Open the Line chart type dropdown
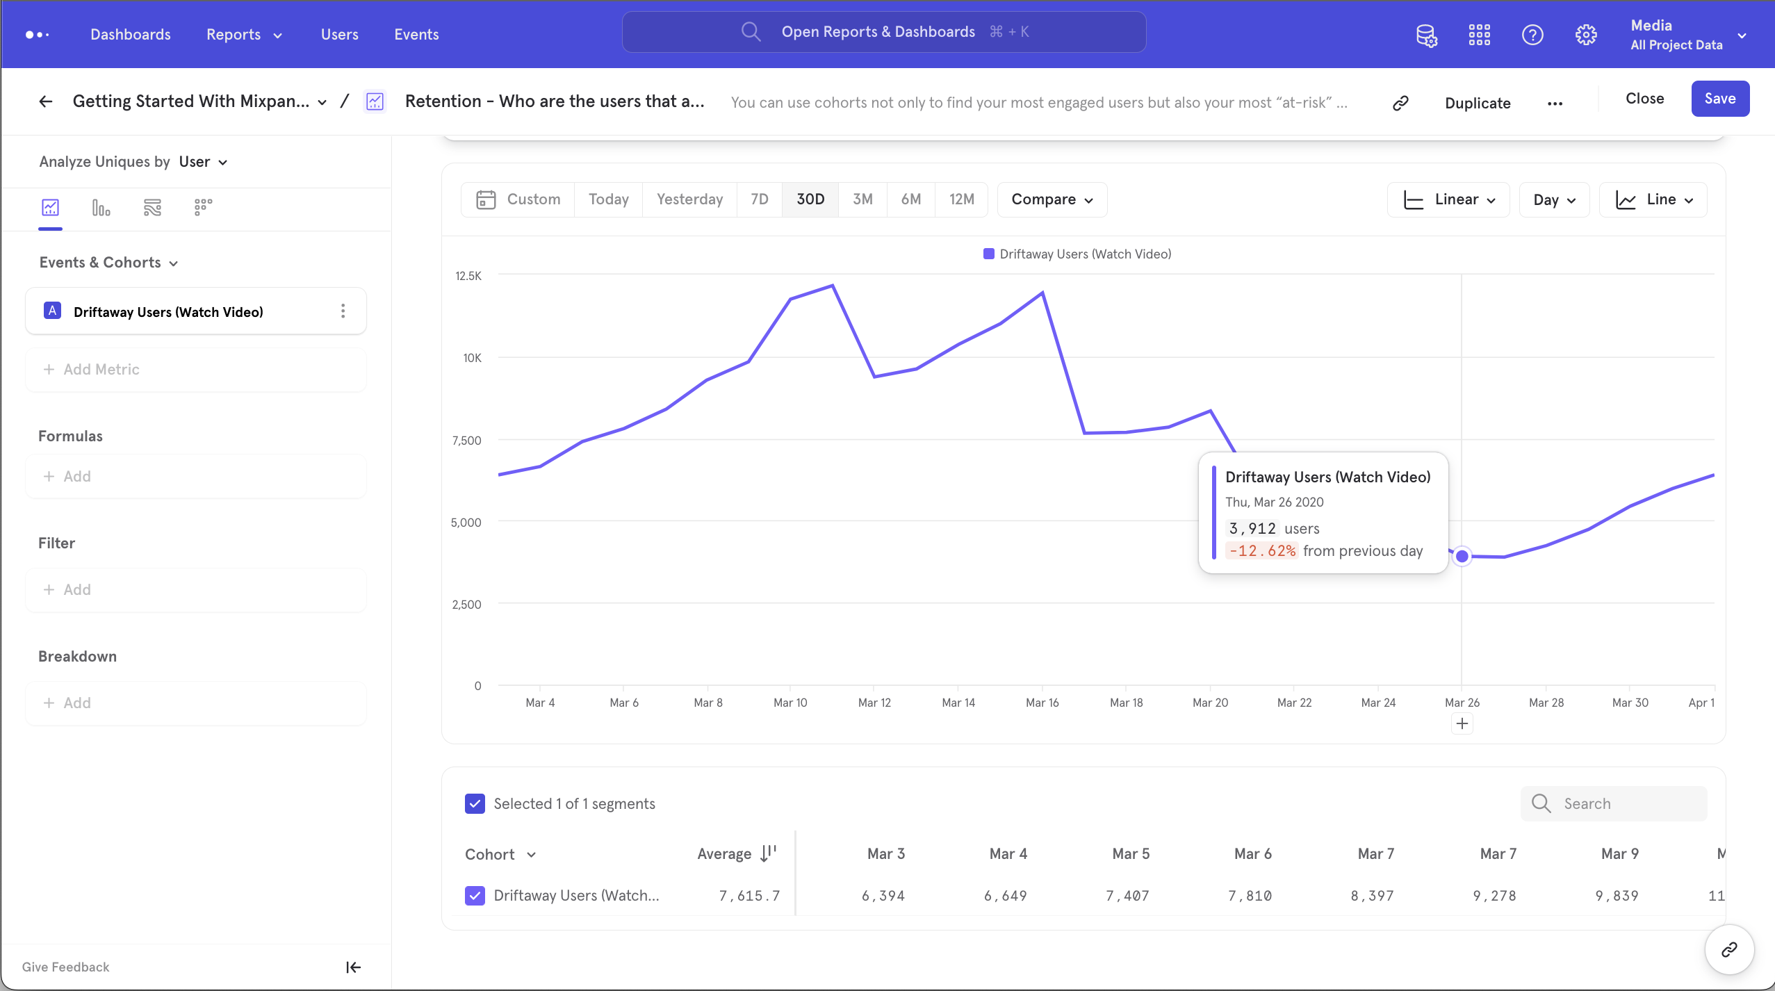Viewport: 1775px width, 991px height. coord(1653,199)
